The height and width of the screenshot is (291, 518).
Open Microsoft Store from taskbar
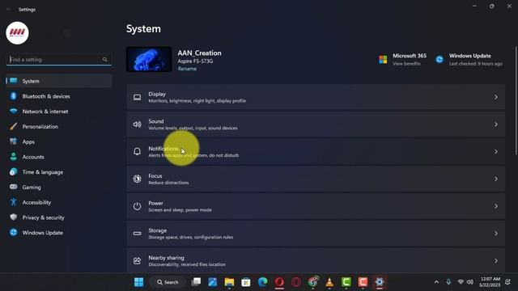point(246,282)
